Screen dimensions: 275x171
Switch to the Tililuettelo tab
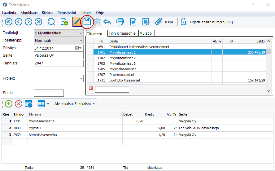click(97, 33)
